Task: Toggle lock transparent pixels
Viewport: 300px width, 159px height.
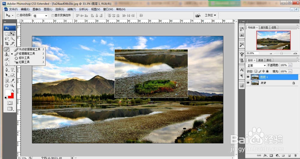Action: pyautogui.click(x=256, y=71)
